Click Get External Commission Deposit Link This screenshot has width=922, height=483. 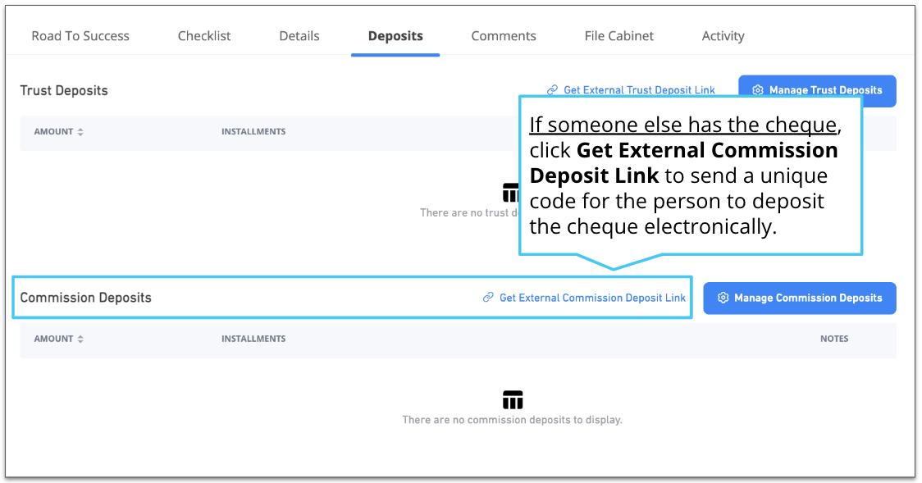click(592, 298)
